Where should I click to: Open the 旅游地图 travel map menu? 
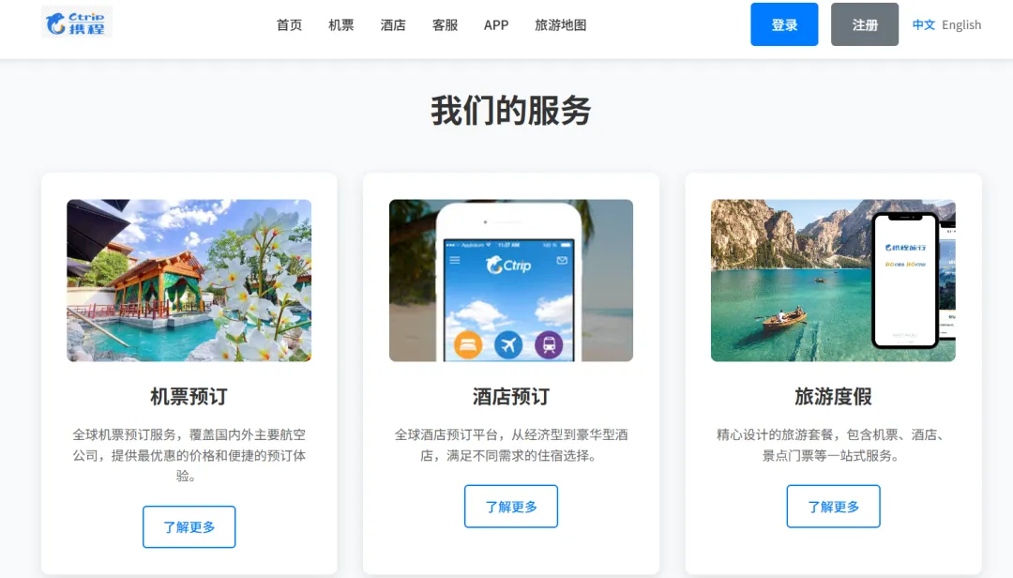[560, 25]
